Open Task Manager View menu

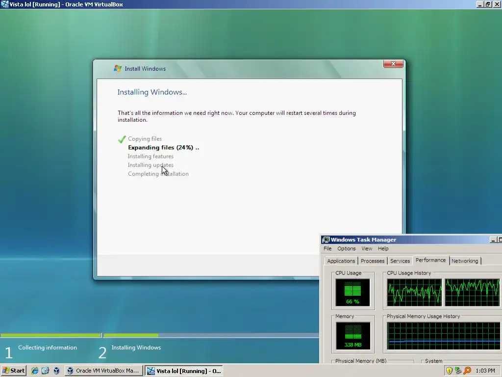367,248
